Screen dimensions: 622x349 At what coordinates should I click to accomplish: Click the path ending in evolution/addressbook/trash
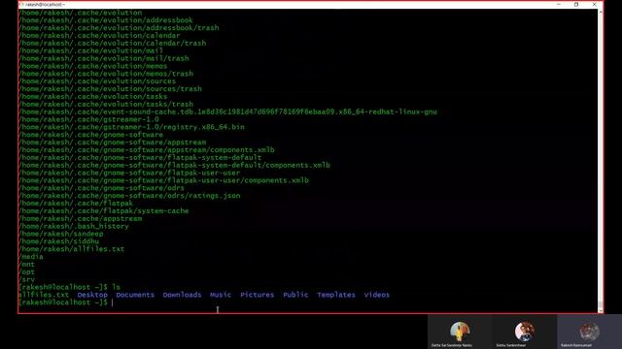point(119,28)
